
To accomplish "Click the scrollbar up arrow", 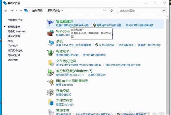I will point(168,17).
